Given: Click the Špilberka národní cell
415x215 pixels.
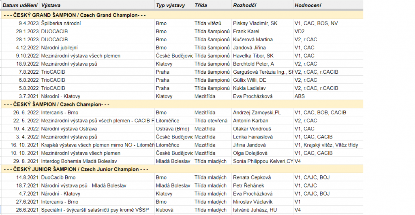Looking at the screenshot, I should click(97, 23).
